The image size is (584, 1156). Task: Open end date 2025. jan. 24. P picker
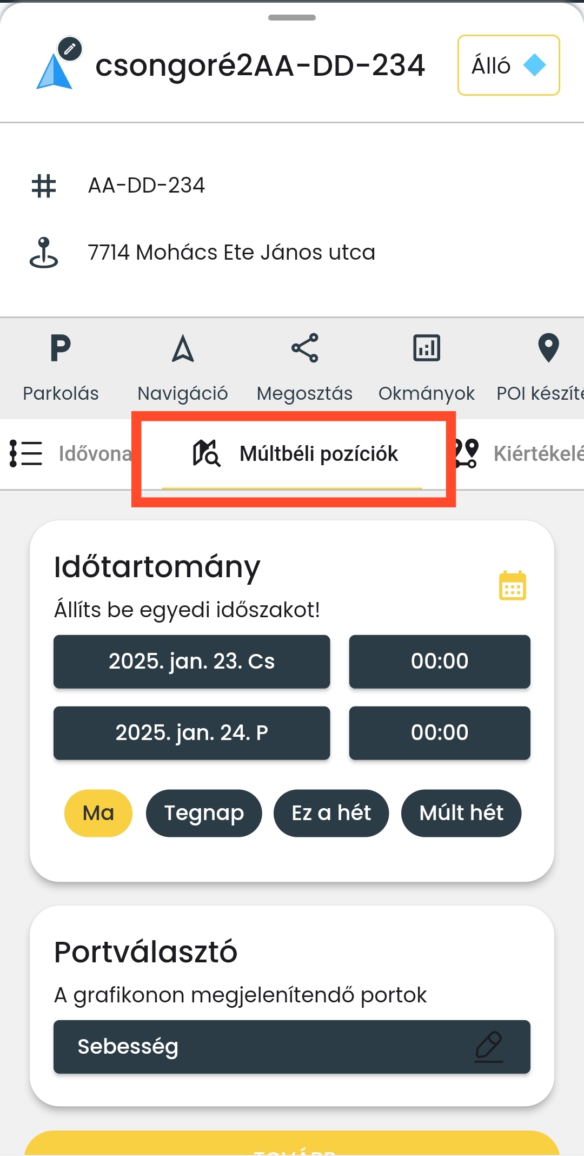[x=192, y=733]
